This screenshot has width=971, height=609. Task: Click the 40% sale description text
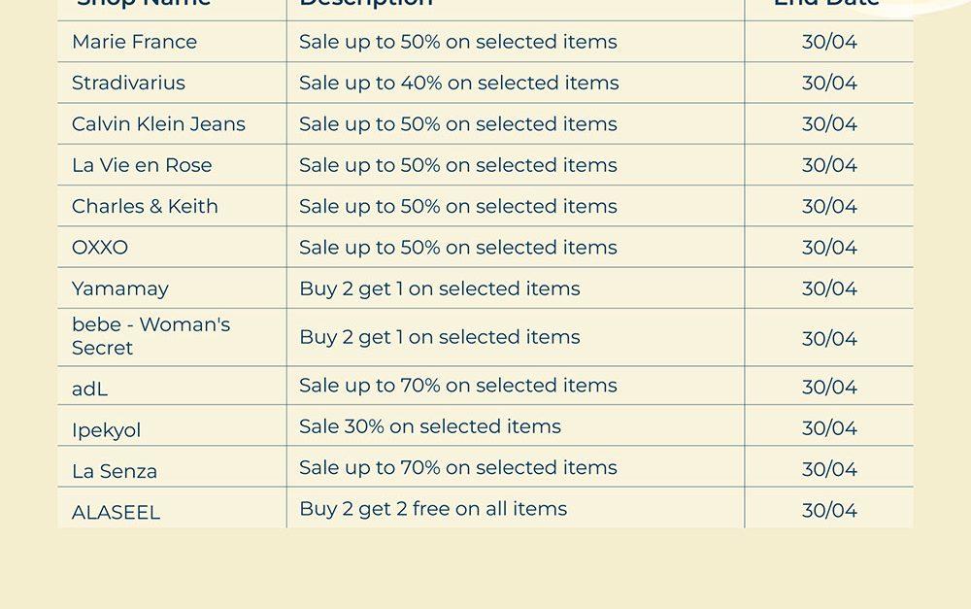coord(458,83)
